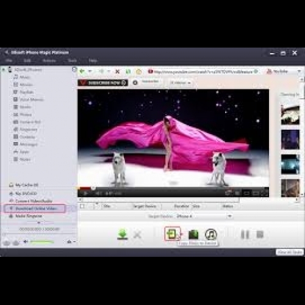Open the File menu
The image size is (305, 305).
click(x=9, y=60)
